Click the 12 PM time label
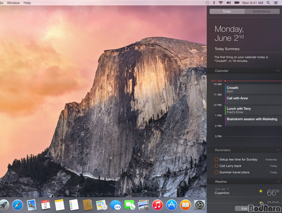 [218, 105]
